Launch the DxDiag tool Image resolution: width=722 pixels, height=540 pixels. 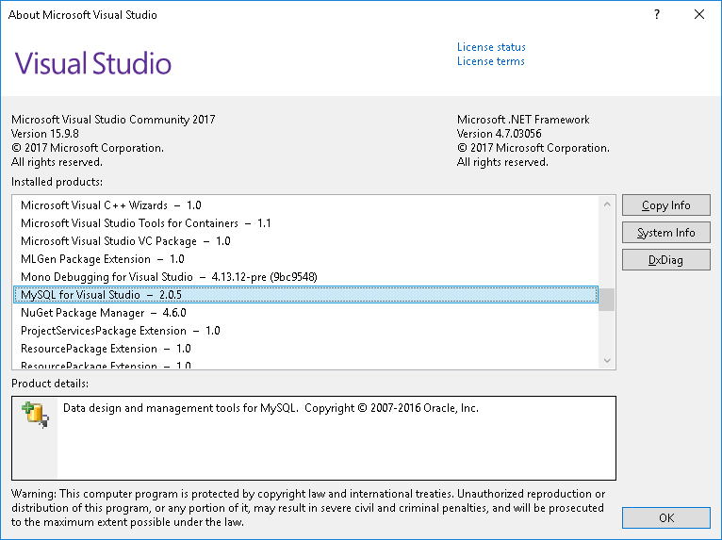[665, 260]
